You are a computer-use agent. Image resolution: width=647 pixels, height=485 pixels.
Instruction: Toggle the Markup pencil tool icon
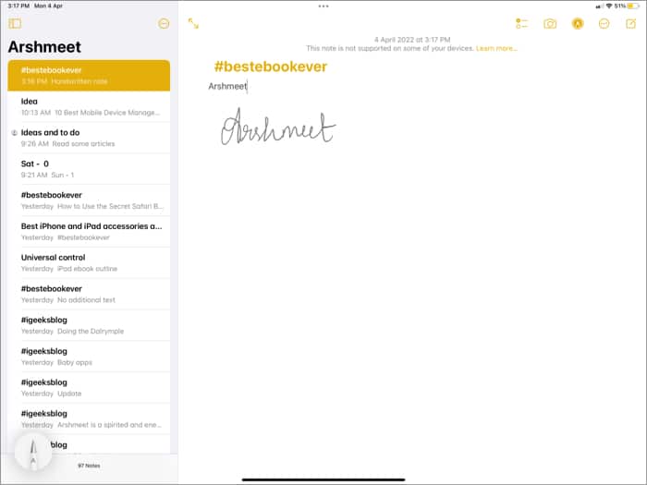[x=578, y=24]
